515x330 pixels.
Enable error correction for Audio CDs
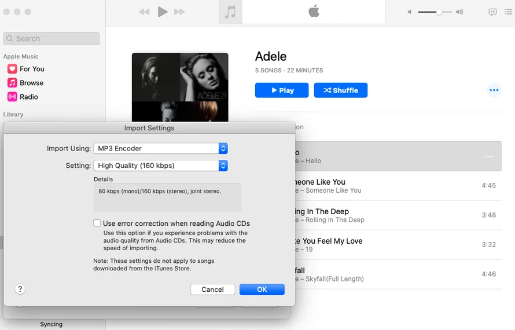97,223
